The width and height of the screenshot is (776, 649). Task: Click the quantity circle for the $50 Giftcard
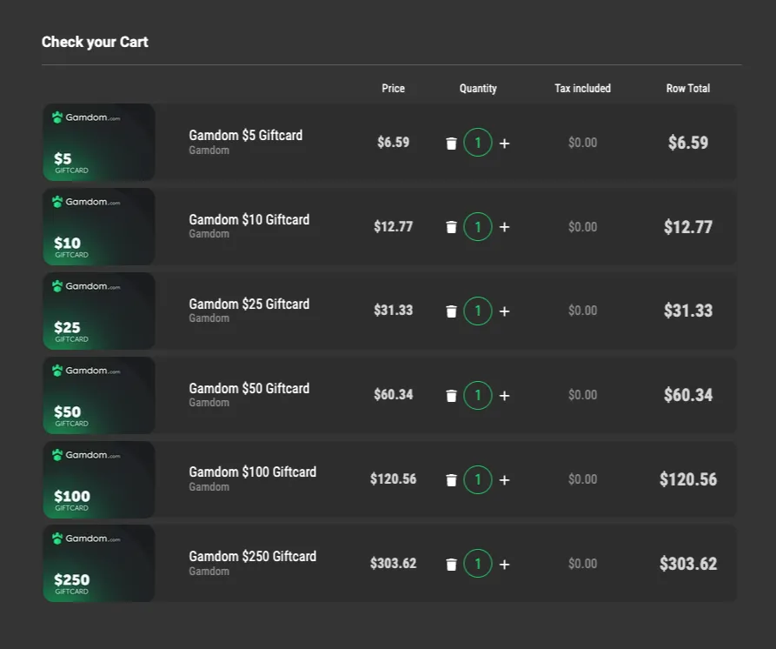pos(478,395)
